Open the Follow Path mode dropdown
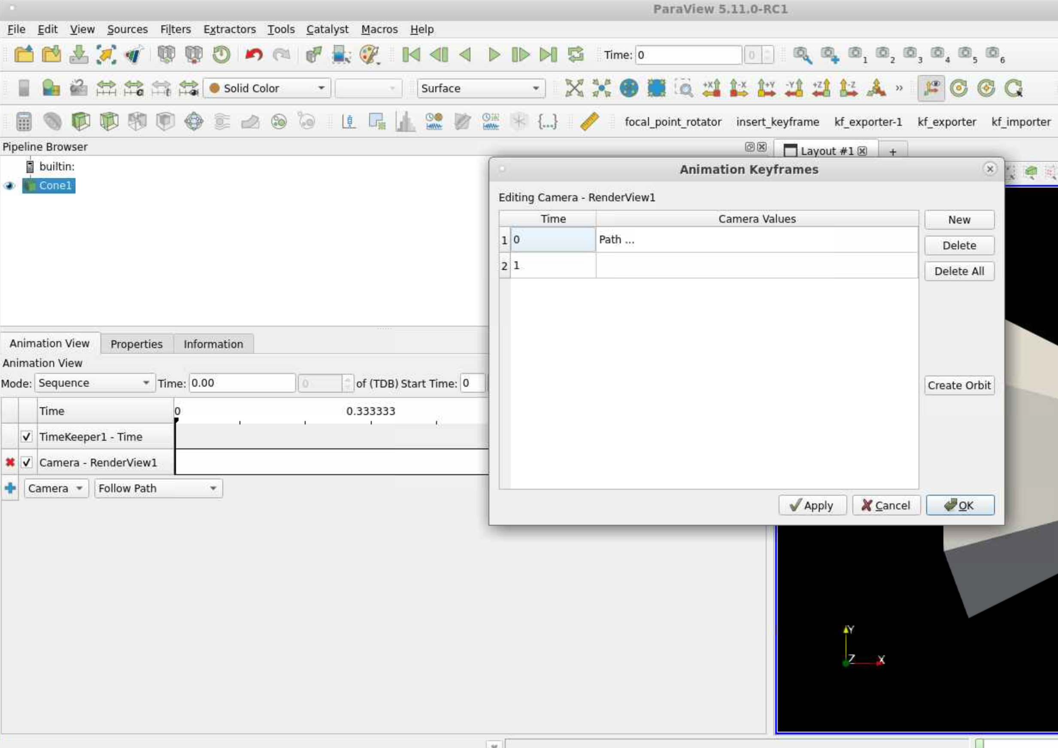This screenshot has height=748, width=1058. (158, 488)
